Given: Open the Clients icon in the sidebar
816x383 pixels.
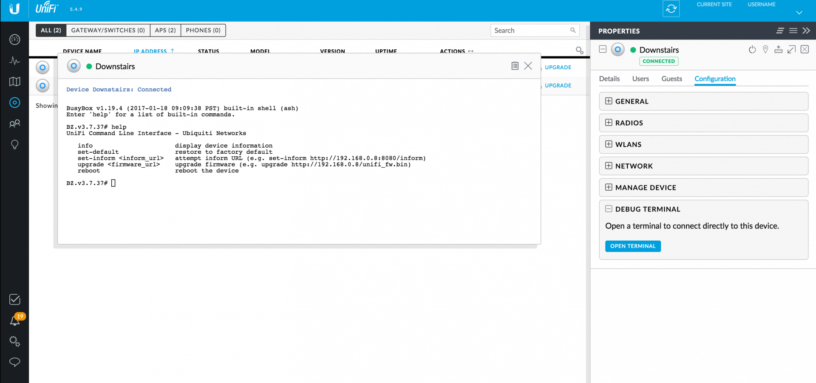Looking at the screenshot, I should (14, 124).
